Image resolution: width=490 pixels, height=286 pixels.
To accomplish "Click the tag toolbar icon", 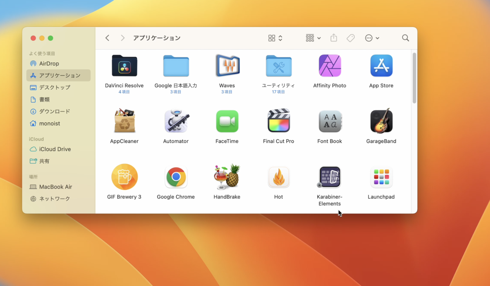I will 351,38.
